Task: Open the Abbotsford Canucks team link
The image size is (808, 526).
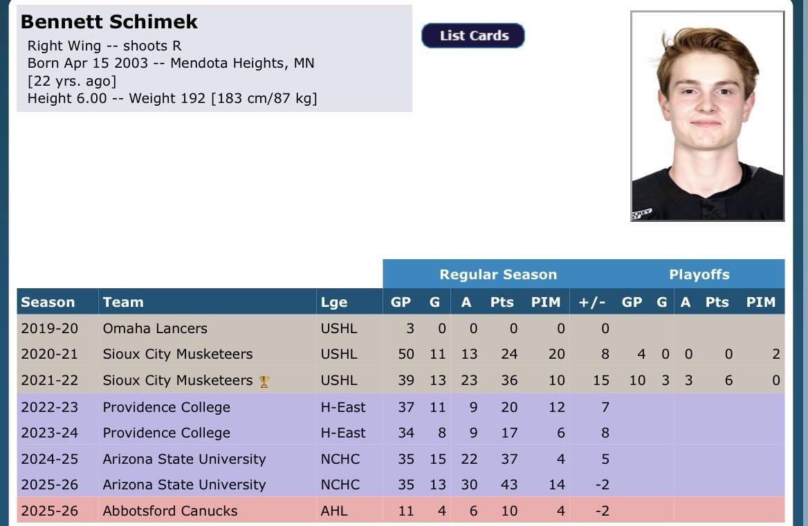Action: [170, 511]
